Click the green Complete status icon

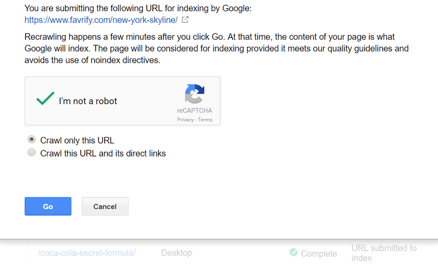click(293, 252)
